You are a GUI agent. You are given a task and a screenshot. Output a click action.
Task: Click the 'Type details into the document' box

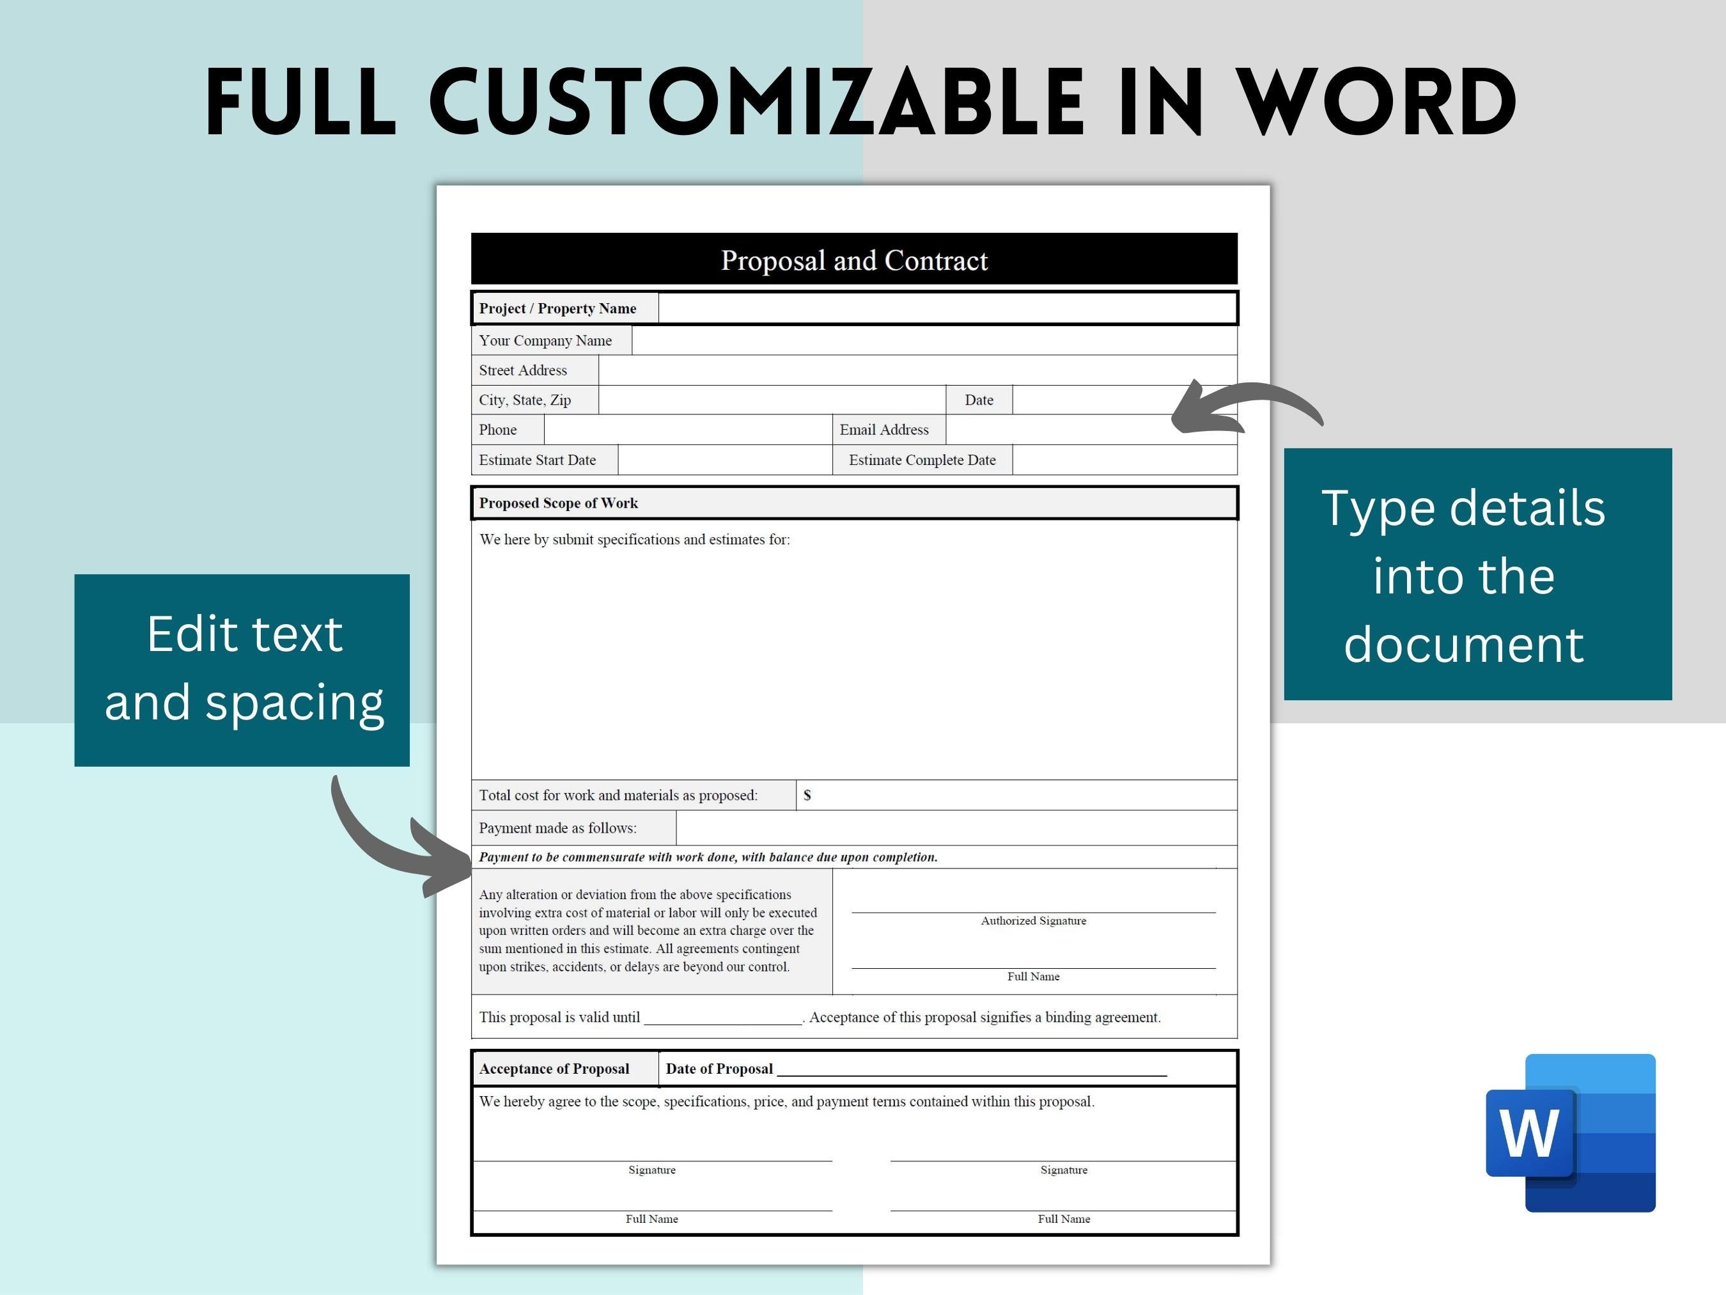click(x=1478, y=574)
